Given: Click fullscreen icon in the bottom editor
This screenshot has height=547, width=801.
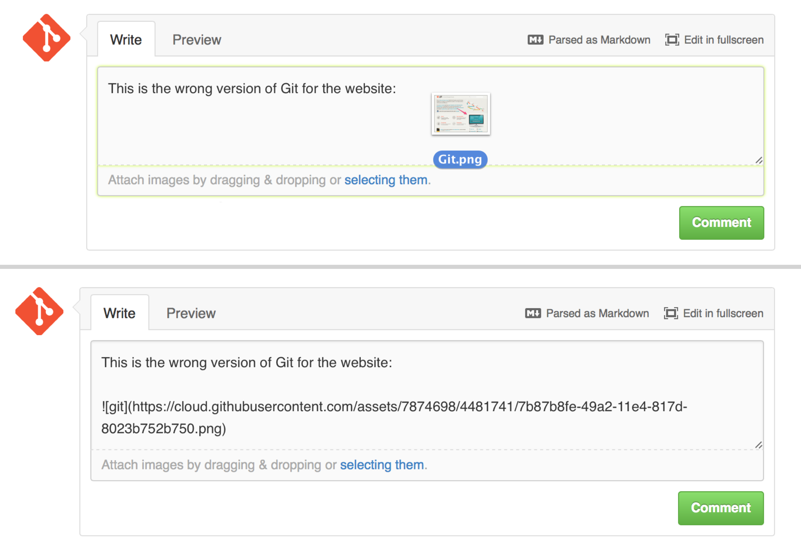Looking at the screenshot, I should tap(670, 313).
